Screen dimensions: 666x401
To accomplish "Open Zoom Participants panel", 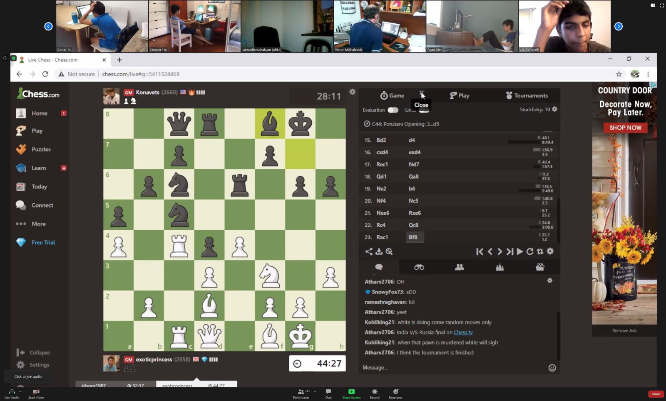I will coord(301,394).
